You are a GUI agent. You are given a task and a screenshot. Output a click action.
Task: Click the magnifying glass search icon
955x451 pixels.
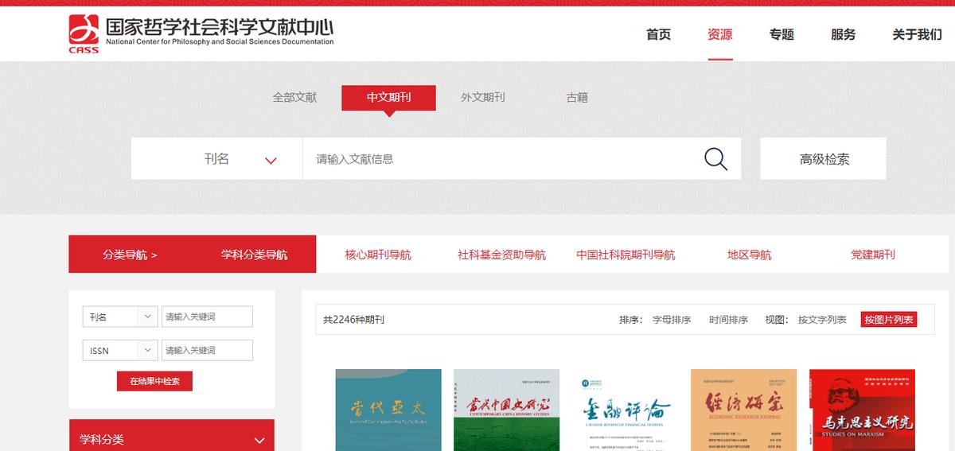click(x=715, y=159)
